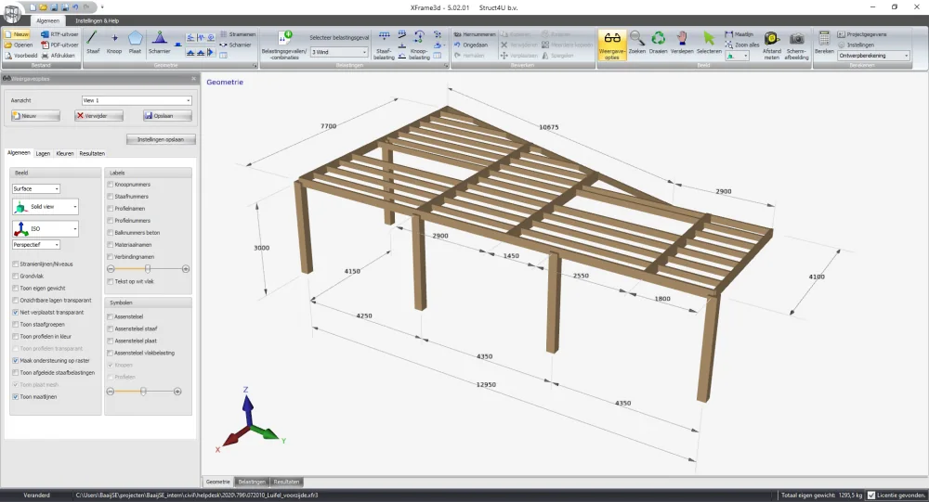
Task: Open the Perspectief dropdown
Action: (x=36, y=244)
